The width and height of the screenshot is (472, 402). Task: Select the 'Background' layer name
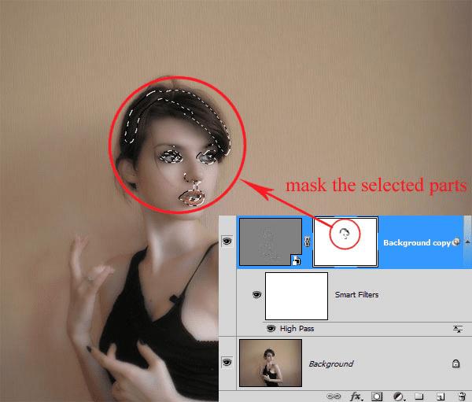[x=331, y=363]
